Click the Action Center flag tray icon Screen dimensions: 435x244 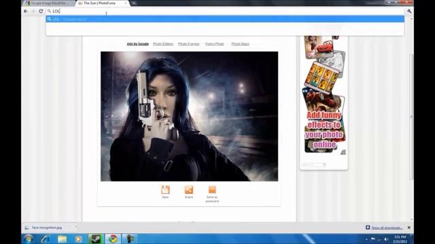pyautogui.click(x=373, y=239)
